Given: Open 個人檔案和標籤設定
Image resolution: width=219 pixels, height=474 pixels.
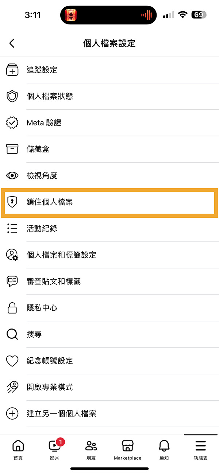Looking at the screenshot, I should point(109,255).
